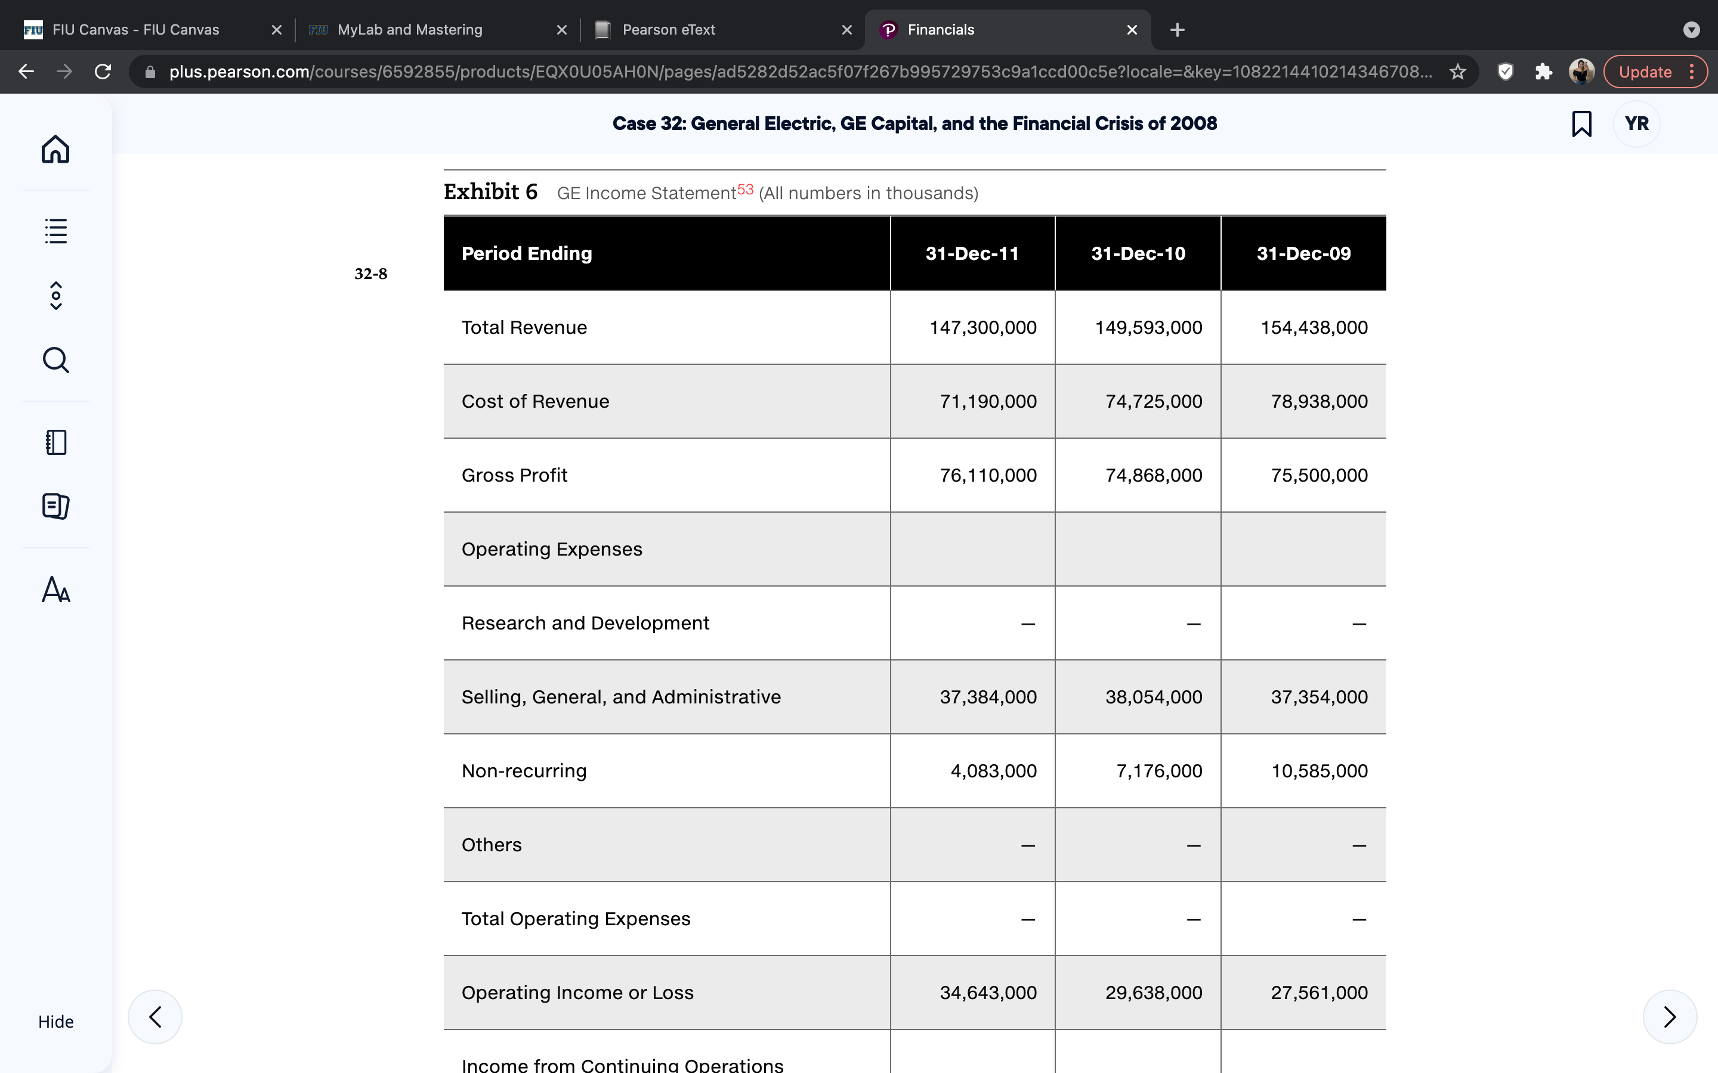The image size is (1718, 1073).
Task: Open the font display settings icon
Action: point(55,589)
